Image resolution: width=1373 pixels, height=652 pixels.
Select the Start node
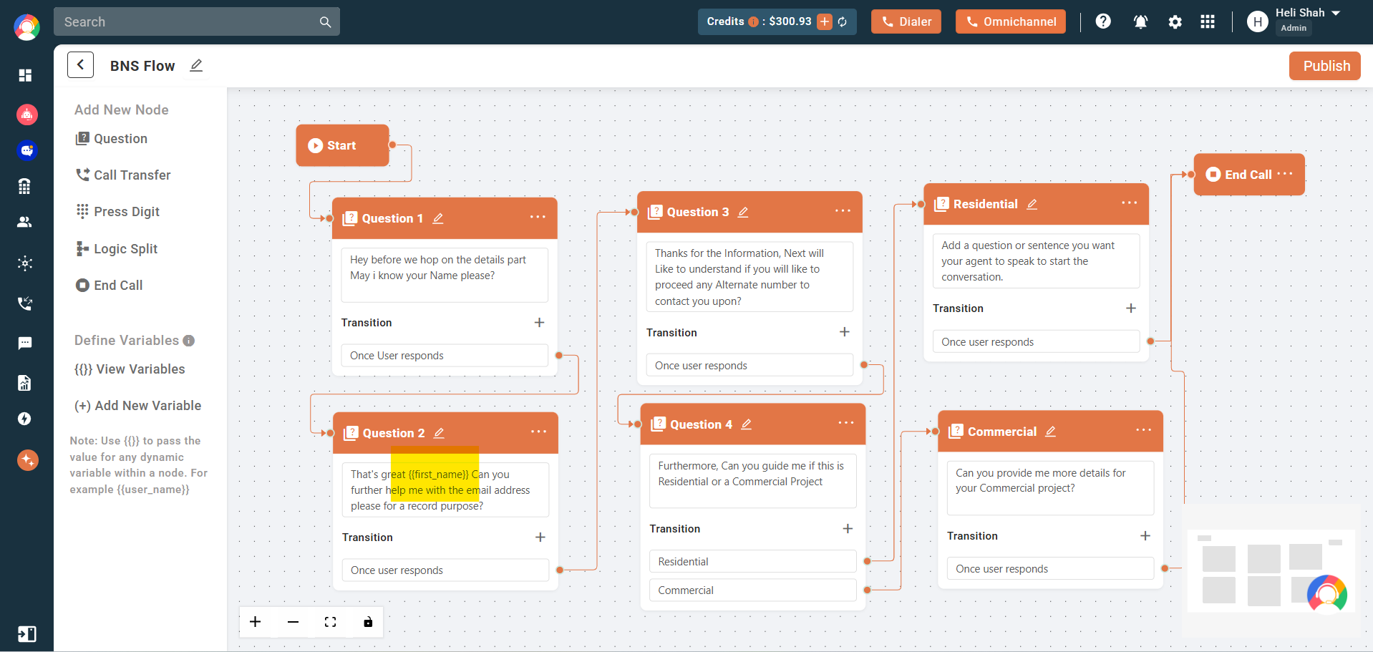[x=342, y=145]
